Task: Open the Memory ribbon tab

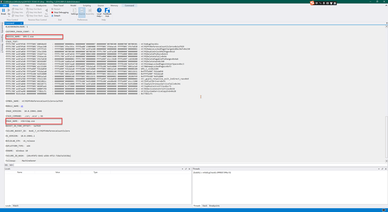Action: coord(114,5)
